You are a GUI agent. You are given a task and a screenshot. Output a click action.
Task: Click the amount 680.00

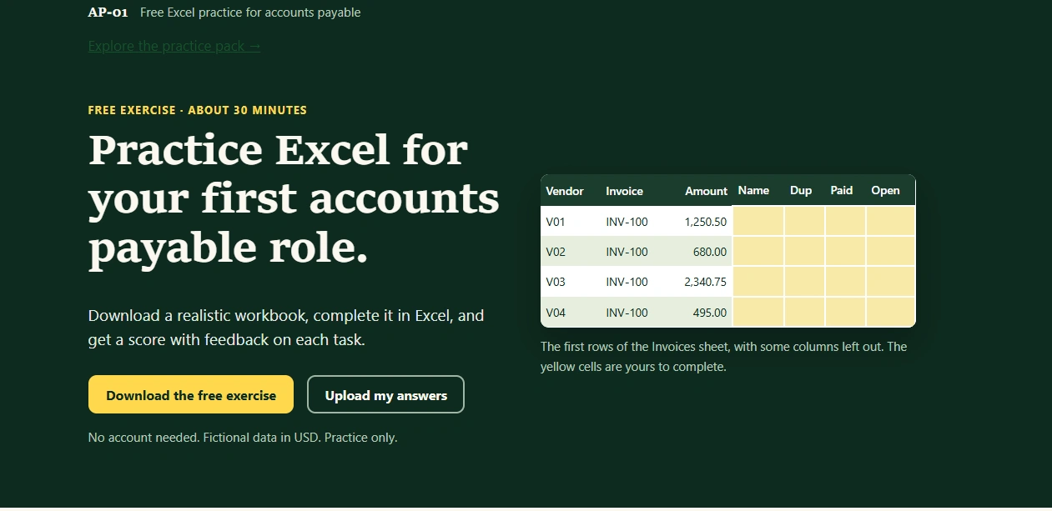pos(710,252)
